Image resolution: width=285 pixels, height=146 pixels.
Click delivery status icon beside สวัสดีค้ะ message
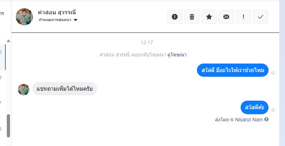tap(273, 110)
